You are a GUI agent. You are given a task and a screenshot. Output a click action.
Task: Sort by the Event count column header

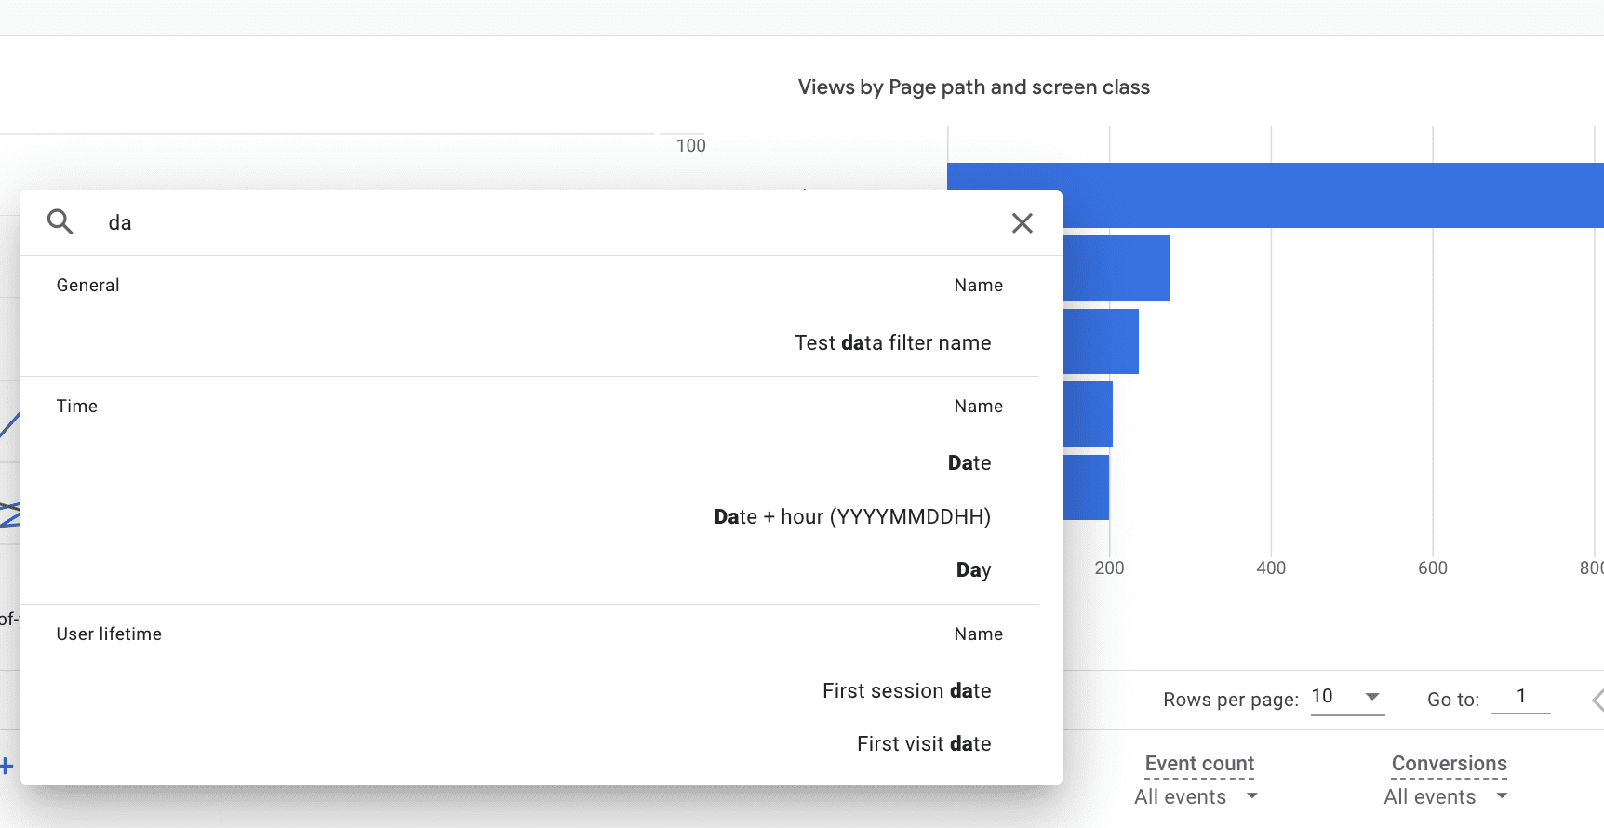(x=1199, y=764)
